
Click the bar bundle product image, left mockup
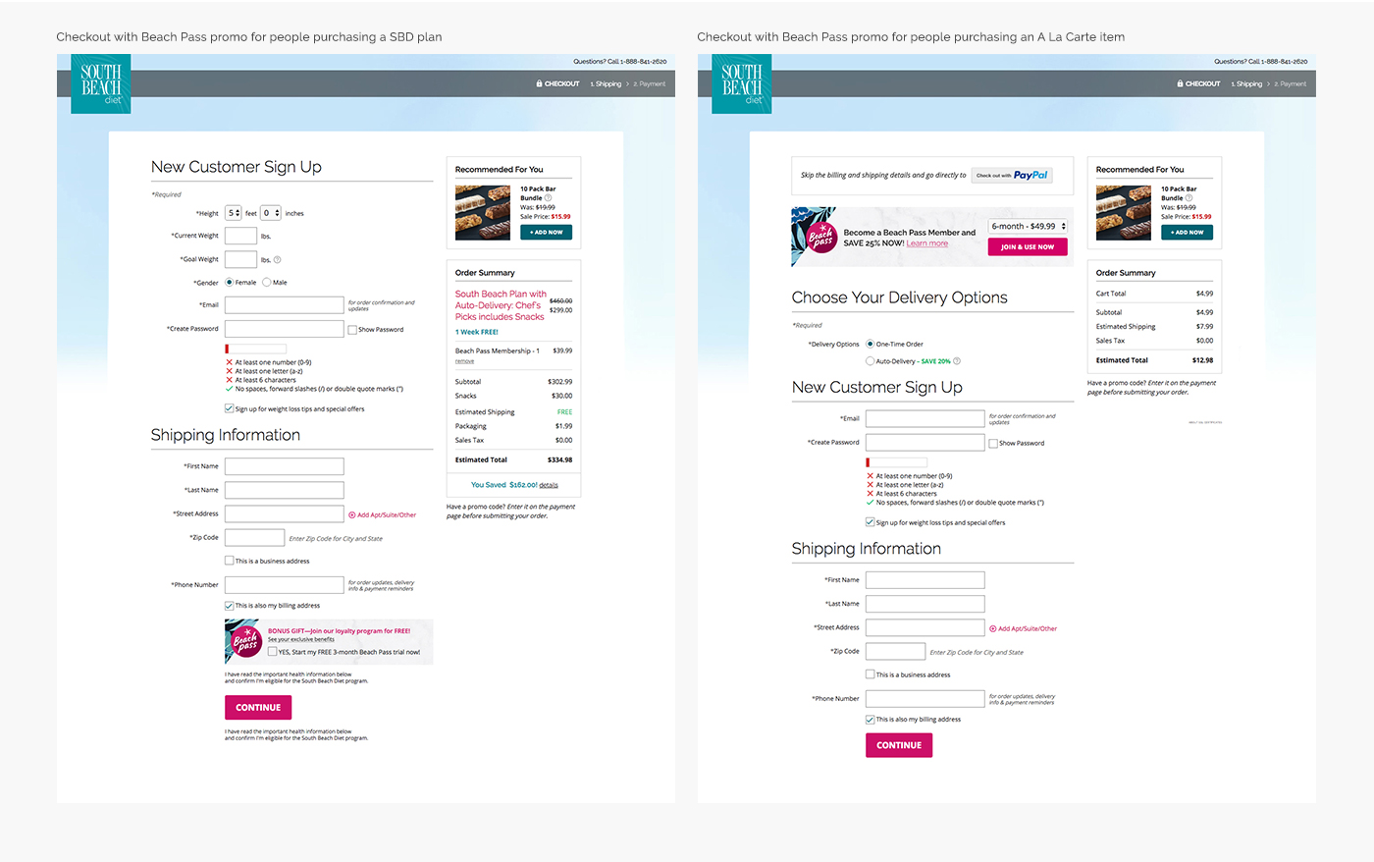pos(483,212)
